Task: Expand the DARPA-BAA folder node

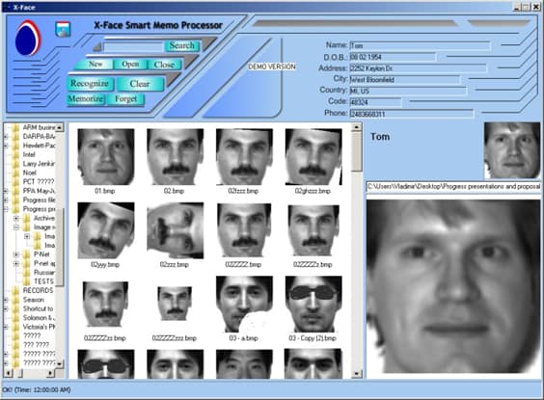Action: tap(6, 137)
